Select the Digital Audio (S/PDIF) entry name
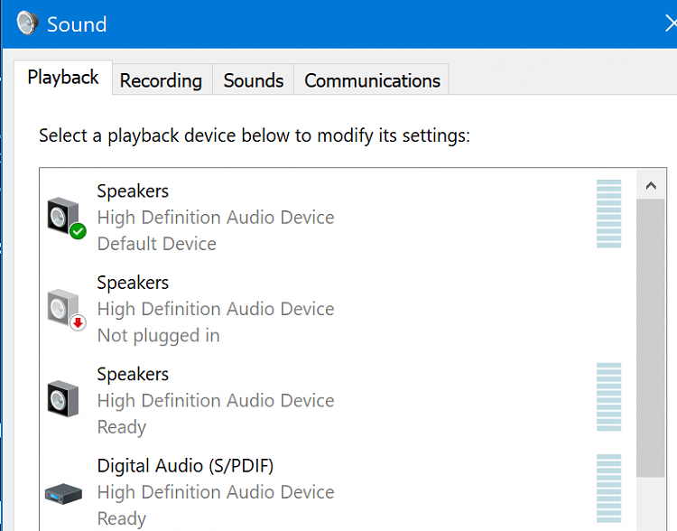The height and width of the screenshot is (531, 677). click(x=185, y=466)
